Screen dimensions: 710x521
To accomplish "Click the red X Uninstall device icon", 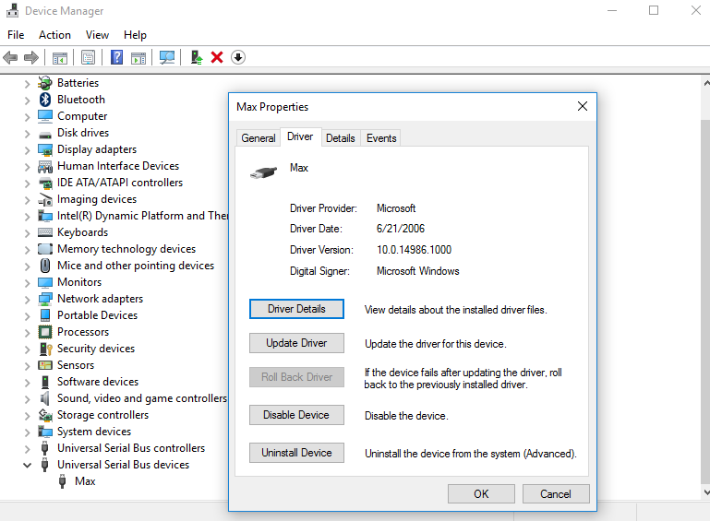I will 217,57.
